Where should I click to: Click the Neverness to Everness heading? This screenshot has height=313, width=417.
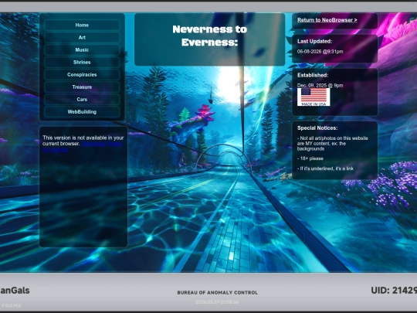[209, 36]
